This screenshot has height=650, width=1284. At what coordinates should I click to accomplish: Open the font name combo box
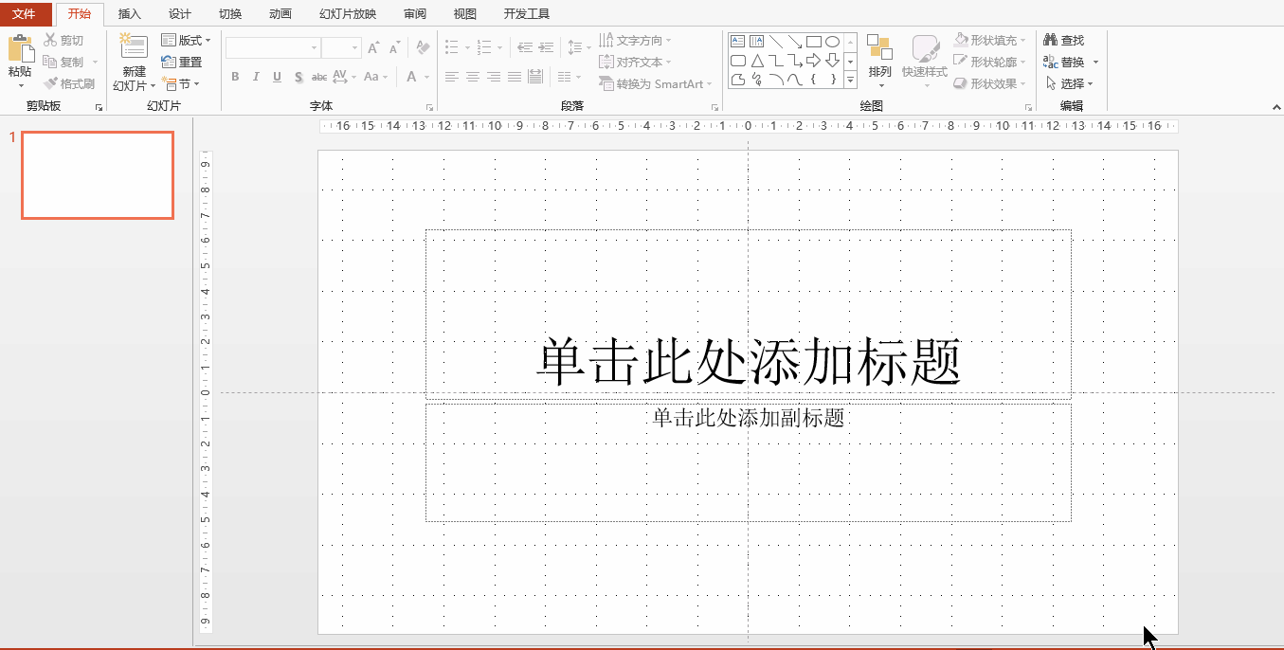[x=273, y=47]
